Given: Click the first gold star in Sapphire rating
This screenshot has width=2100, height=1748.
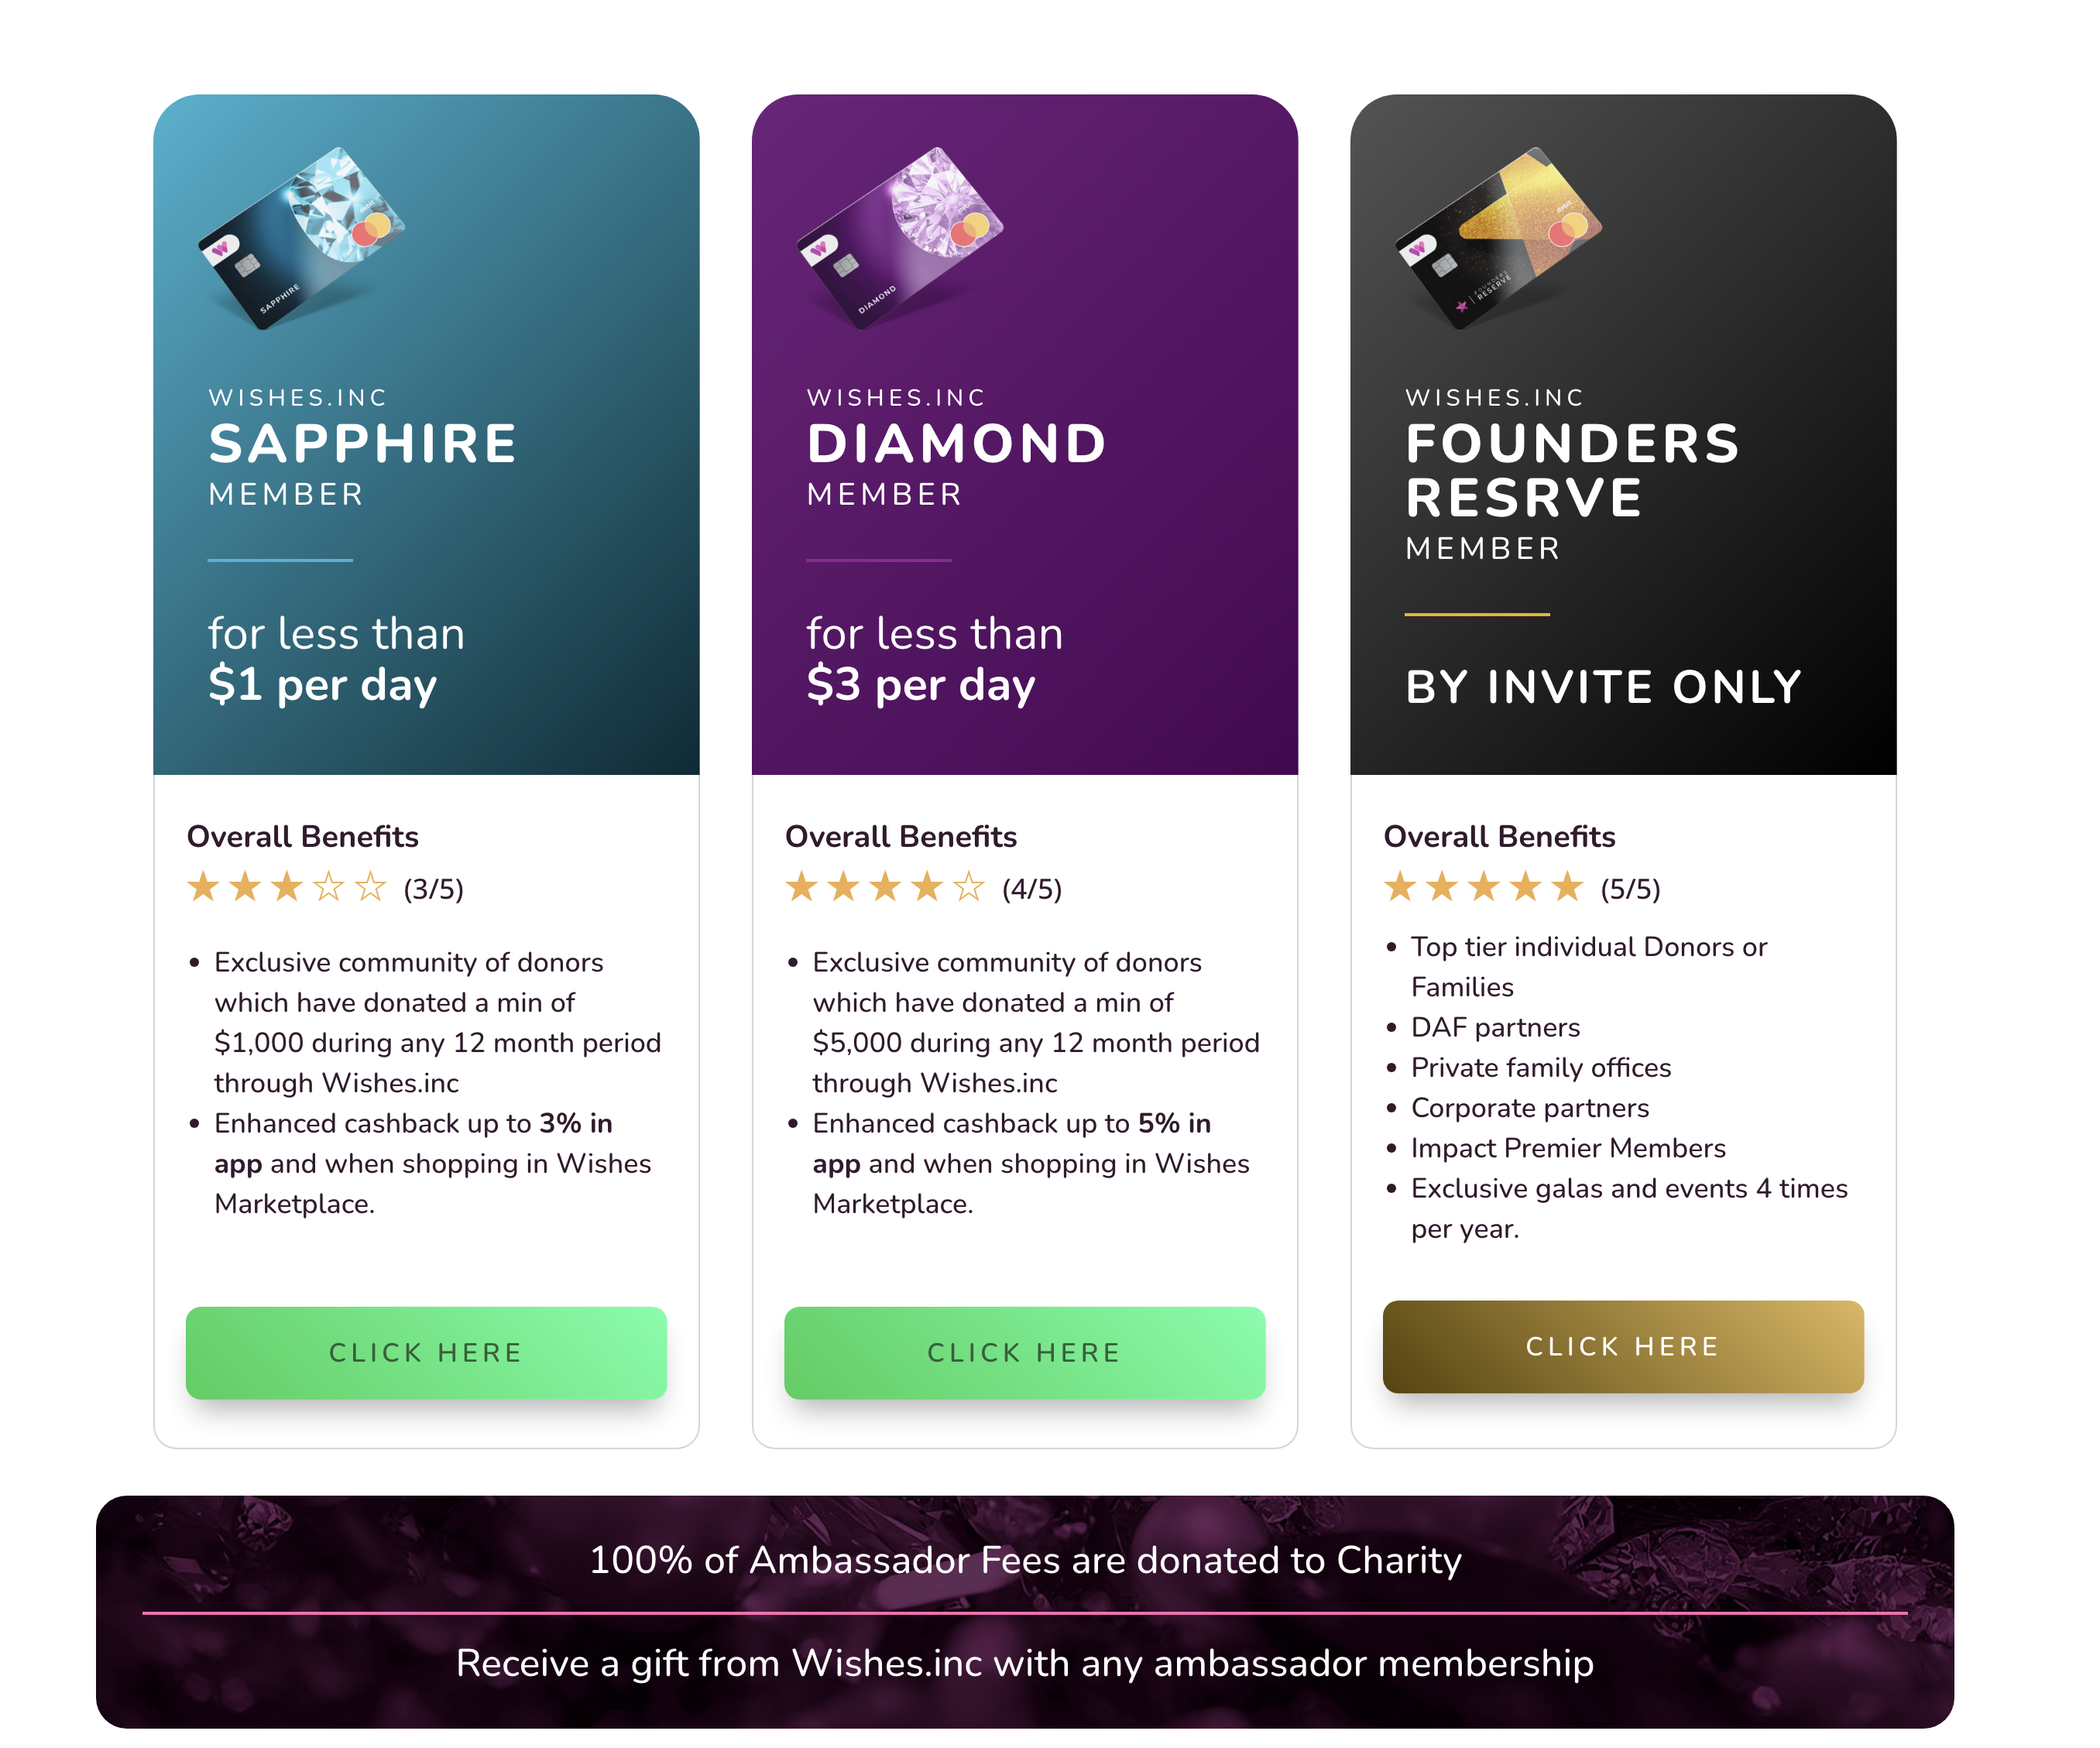Looking at the screenshot, I should point(203,886).
